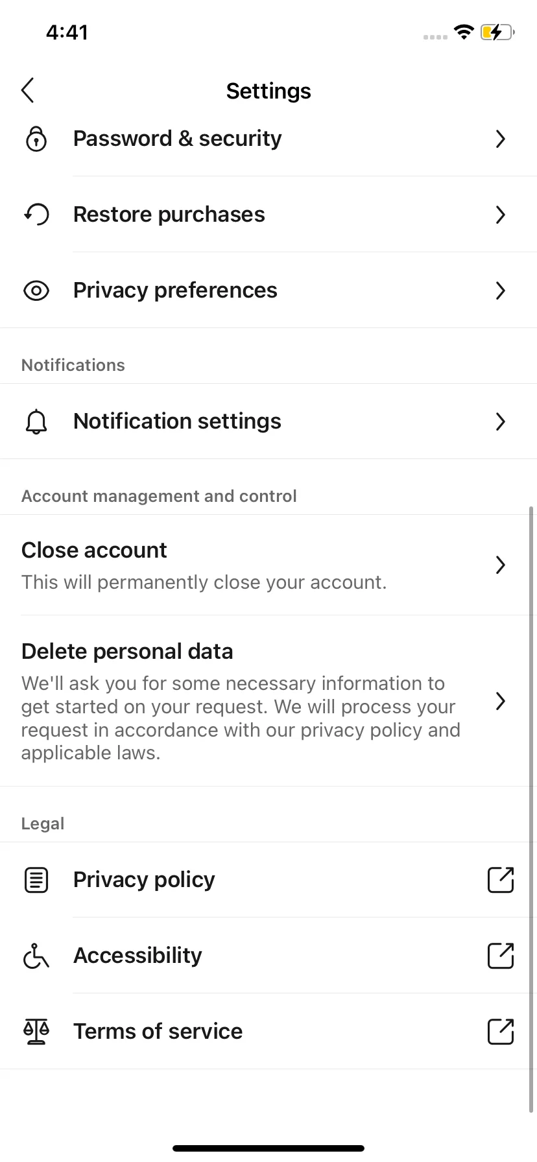537x1162 pixels.
Task: Click the vertical scrollbar on the right edge
Action: click(532, 809)
